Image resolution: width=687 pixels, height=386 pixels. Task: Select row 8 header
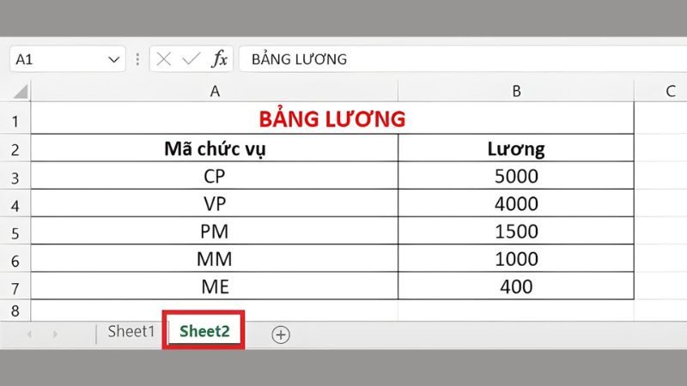(15, 311)
